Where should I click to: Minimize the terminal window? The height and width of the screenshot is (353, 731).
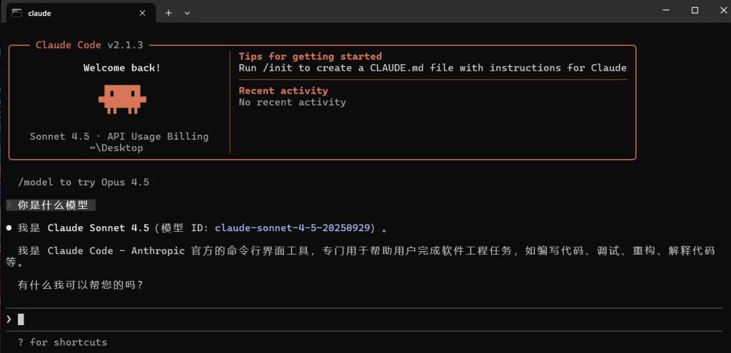click(x=664, y=11)
